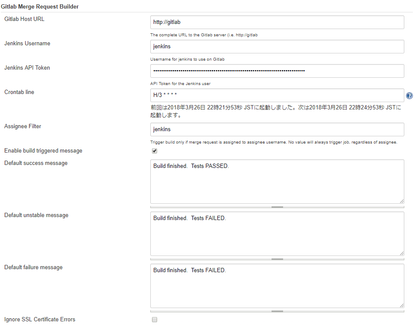Focus the Assignee Filter input

[x=277, y=129]
